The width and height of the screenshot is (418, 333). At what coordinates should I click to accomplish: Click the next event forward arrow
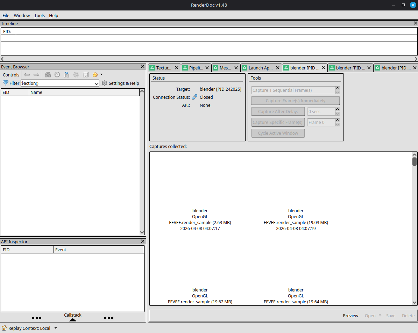click(x=36, y=75)
